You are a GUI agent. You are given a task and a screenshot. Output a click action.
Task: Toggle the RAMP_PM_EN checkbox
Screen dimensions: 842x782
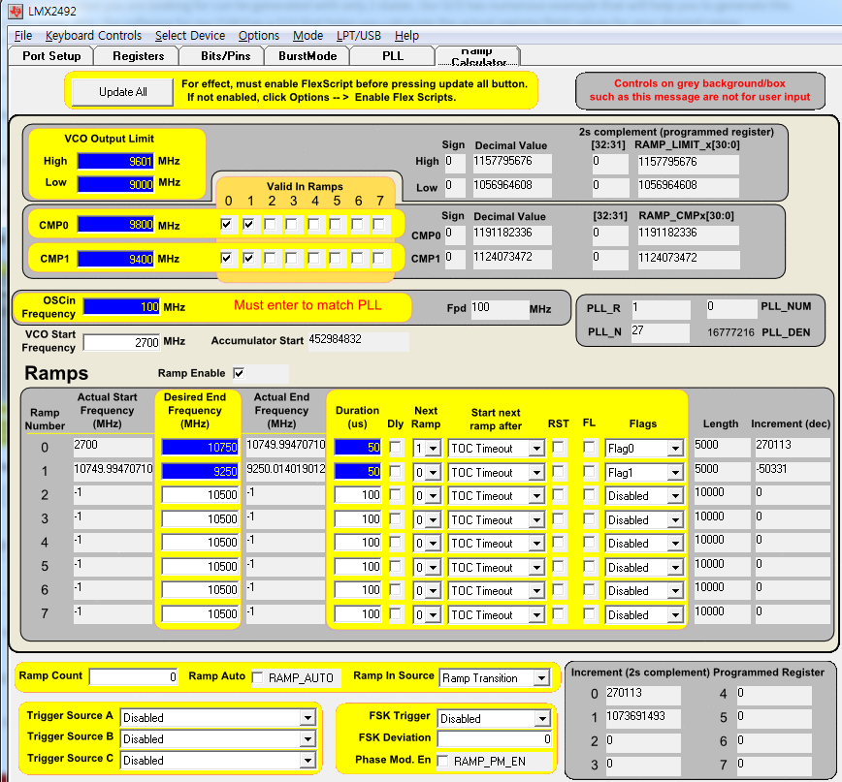point(443,761)
